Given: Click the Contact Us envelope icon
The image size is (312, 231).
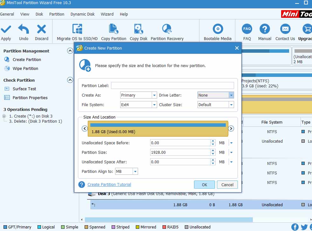Looking at the screenshot, I should (x=285, y=29).
